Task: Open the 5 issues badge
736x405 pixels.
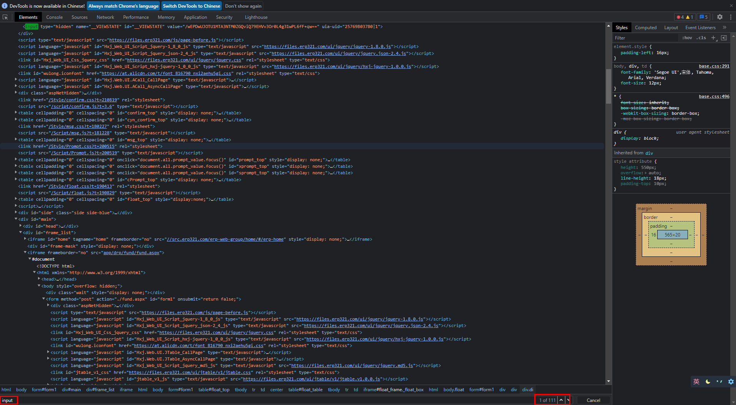Action: click(704, 17)
